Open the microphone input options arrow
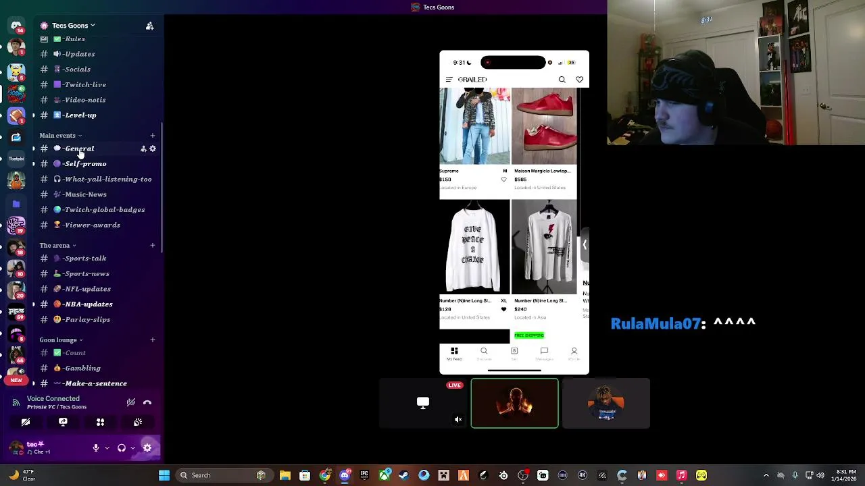 107,448
